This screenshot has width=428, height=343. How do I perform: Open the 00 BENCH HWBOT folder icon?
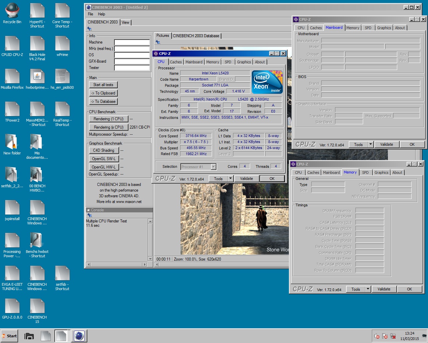coord(37,180)
